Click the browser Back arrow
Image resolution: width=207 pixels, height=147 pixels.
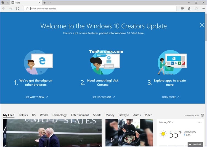coord(4,9)
